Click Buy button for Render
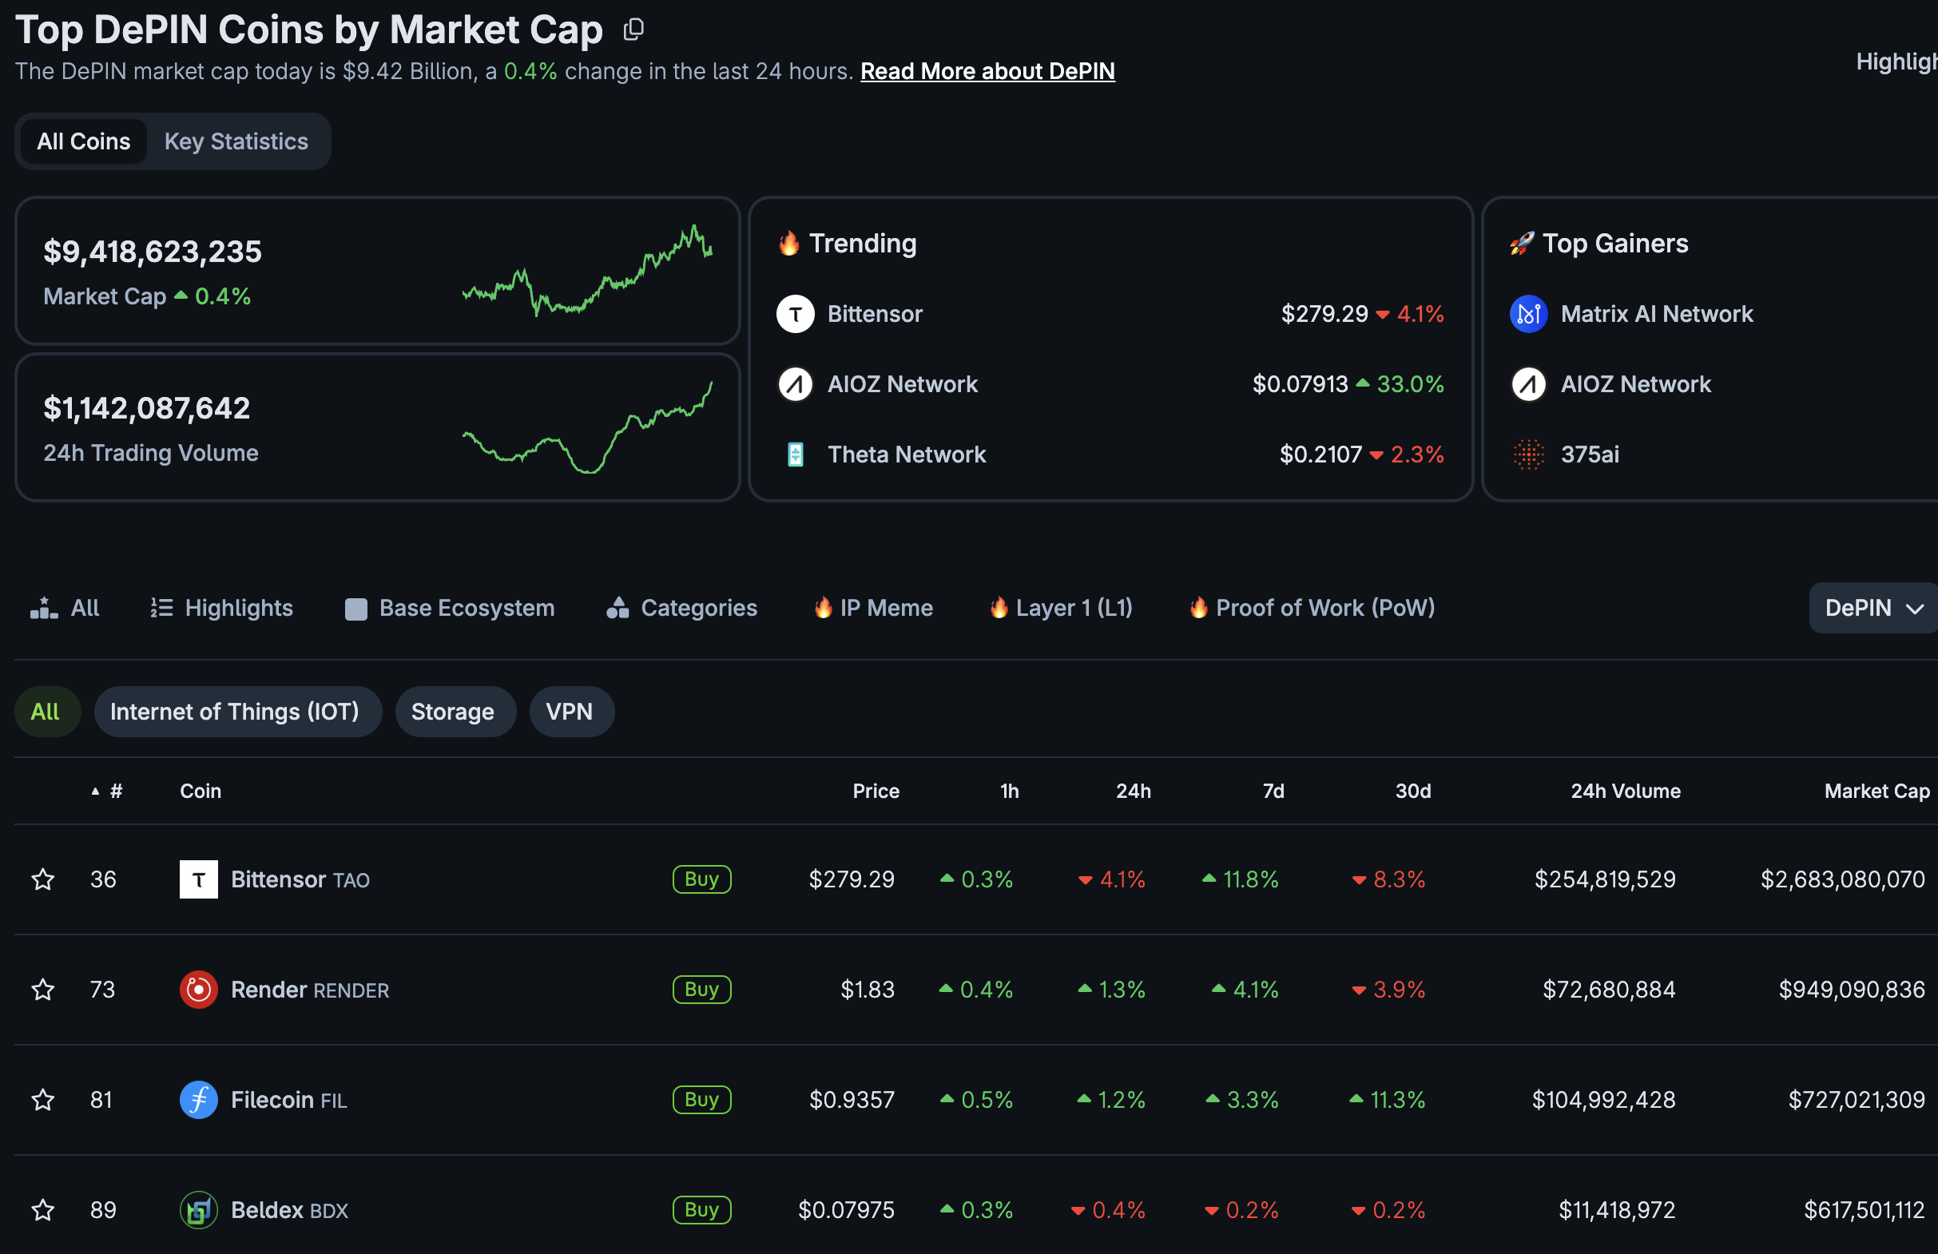Screen dimensions: 1938x1254 pos(702,990)
